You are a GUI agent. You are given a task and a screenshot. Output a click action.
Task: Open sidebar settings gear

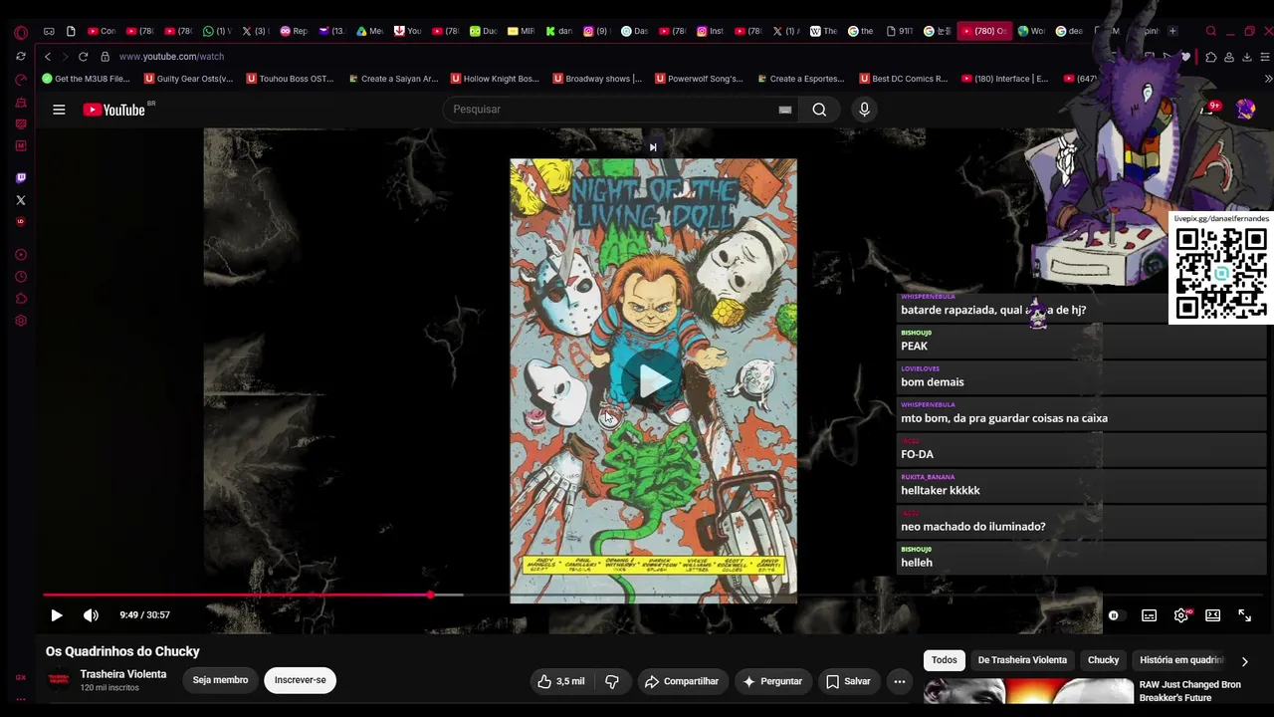tap(21, 321)
